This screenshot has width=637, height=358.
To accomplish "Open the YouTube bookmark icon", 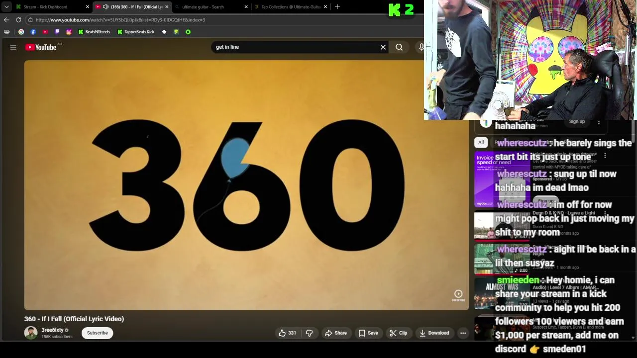I will (45, 32).
